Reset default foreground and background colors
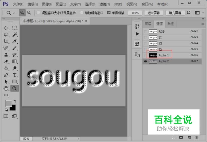 (x=6, y=110)
